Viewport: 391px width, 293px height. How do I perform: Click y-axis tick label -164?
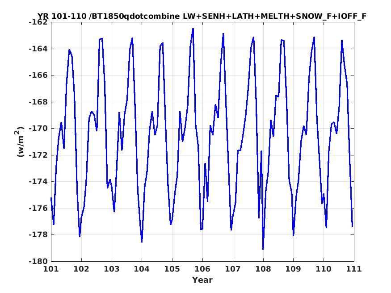pos(38,49)
